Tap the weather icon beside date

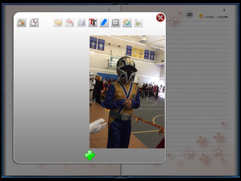click(x=201, y=16)
